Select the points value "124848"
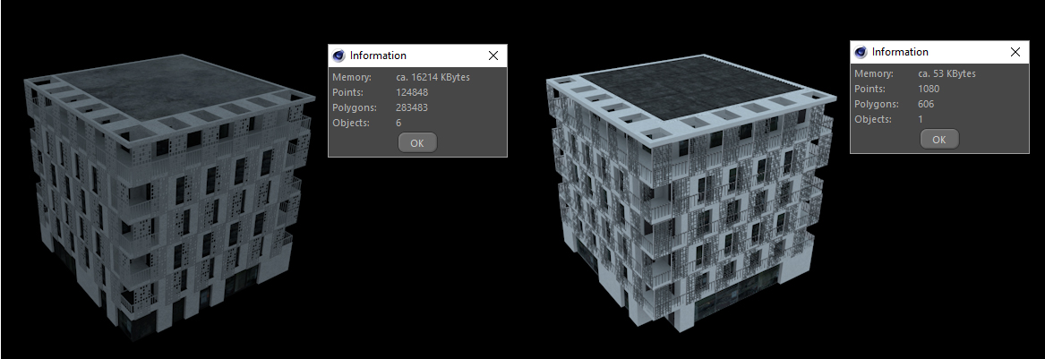 412,92
